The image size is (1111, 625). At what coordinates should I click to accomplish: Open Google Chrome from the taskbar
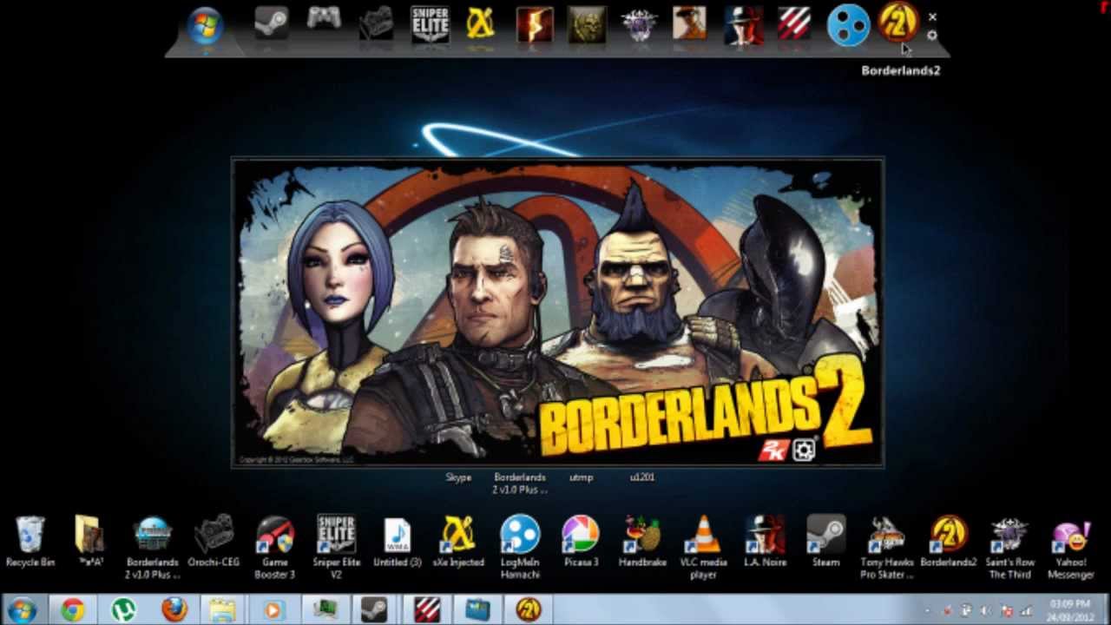[73, 609]
